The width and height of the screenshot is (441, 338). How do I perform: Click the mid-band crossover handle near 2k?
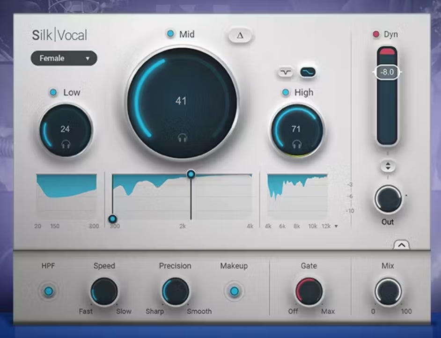tap(191, 174)
